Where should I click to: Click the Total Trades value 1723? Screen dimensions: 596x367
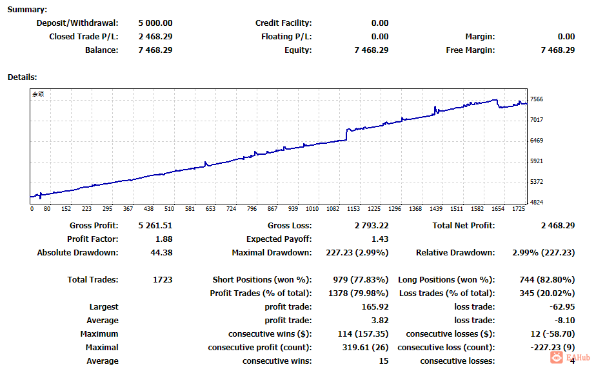pos(163,280)
